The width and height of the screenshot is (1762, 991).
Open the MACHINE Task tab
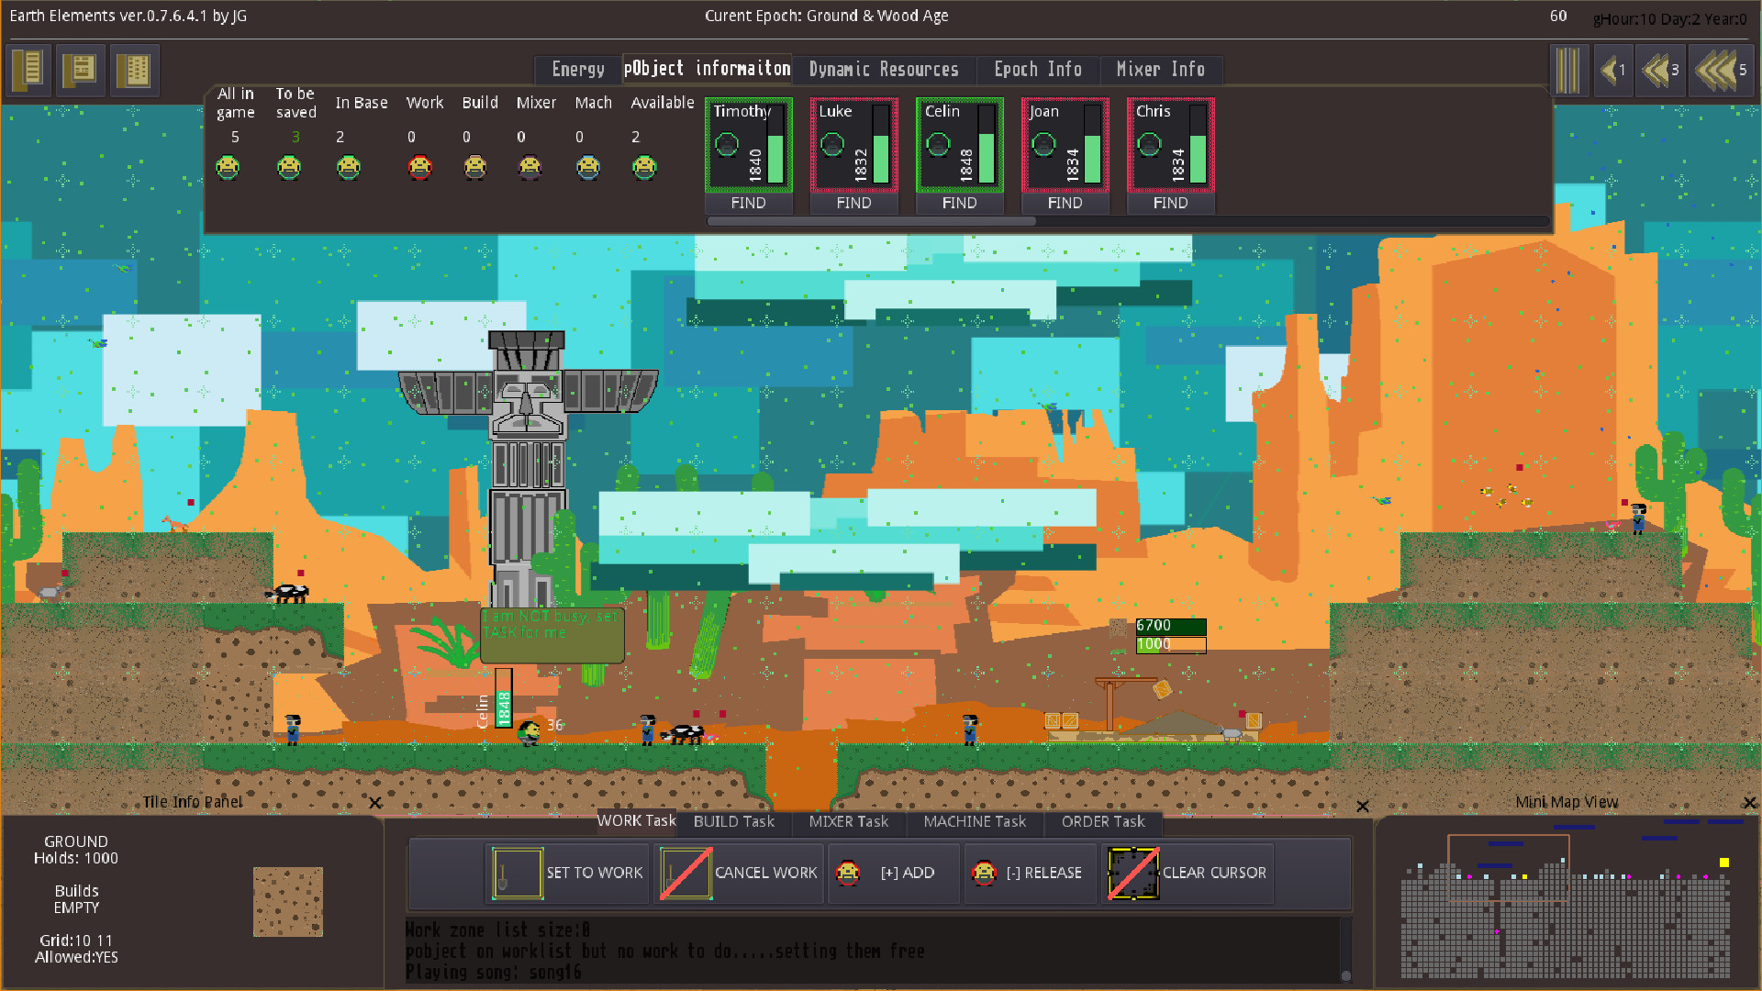tap(975, 822)
